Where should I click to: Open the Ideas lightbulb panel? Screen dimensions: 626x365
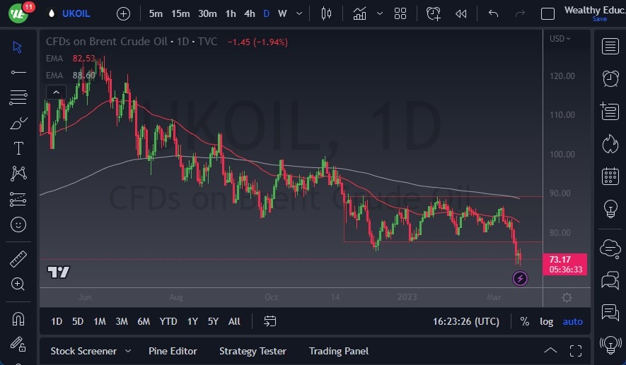[x=610, y=209]
